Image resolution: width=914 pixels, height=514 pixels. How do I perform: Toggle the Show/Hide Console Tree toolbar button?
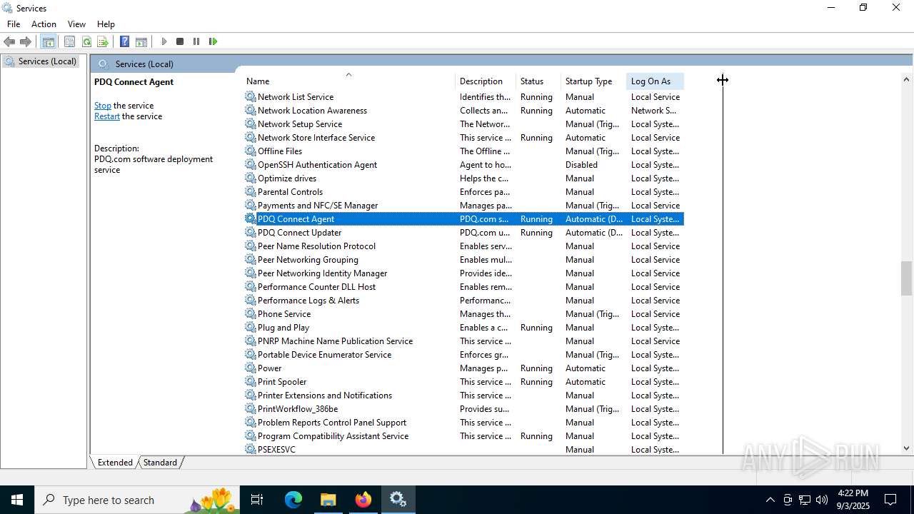(48, 41)
